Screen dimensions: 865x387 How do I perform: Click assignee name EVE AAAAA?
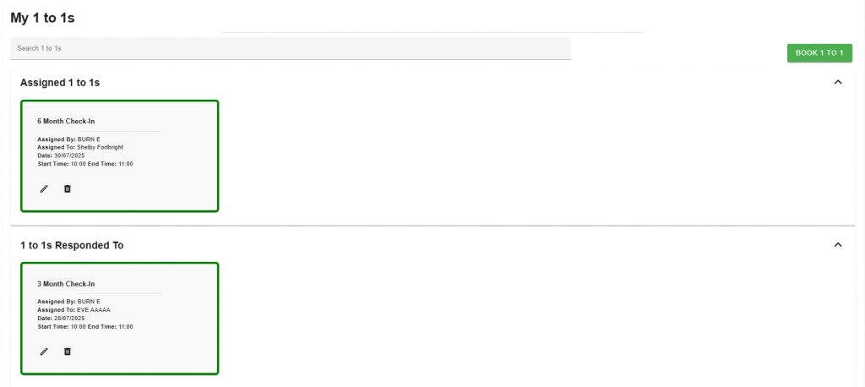tap(94, 310)
